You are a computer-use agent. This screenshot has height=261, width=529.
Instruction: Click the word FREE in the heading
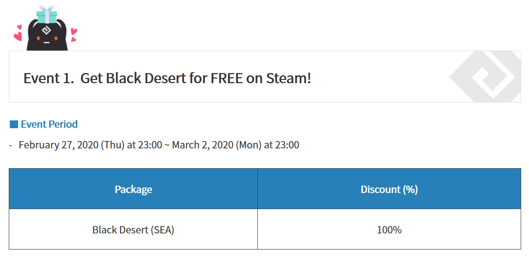[227, 79]
